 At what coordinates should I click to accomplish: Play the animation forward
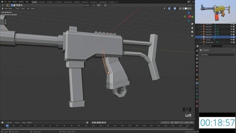(100, 123)
